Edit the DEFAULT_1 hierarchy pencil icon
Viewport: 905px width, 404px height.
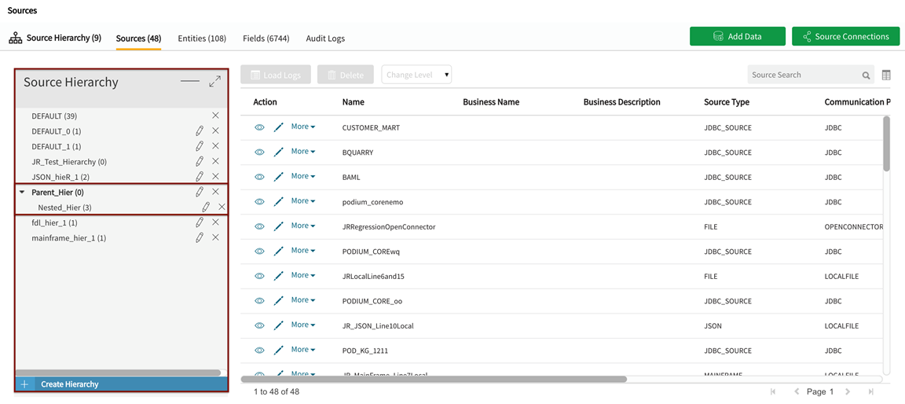coord(200,146)
